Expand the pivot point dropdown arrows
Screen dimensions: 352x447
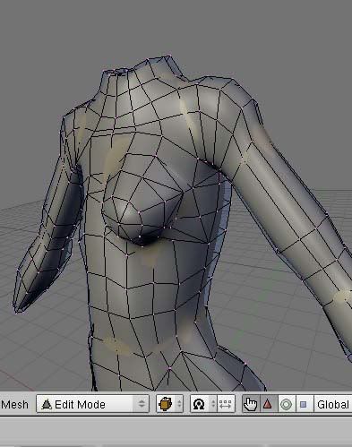point(213,404)
